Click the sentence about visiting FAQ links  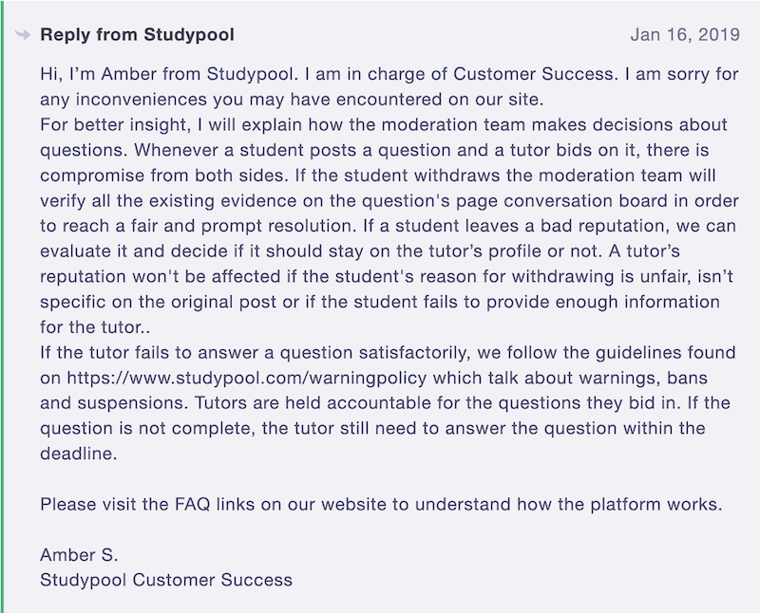(381, 505)
